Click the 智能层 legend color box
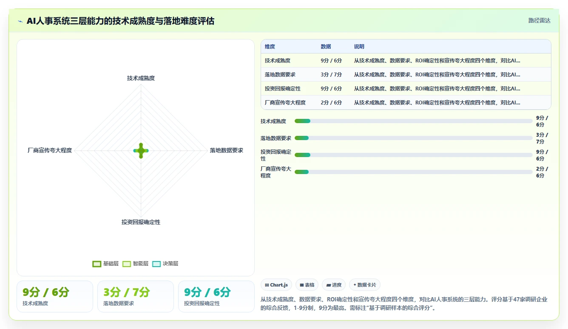Screen dimensions: 568x329 pos(126,264)
